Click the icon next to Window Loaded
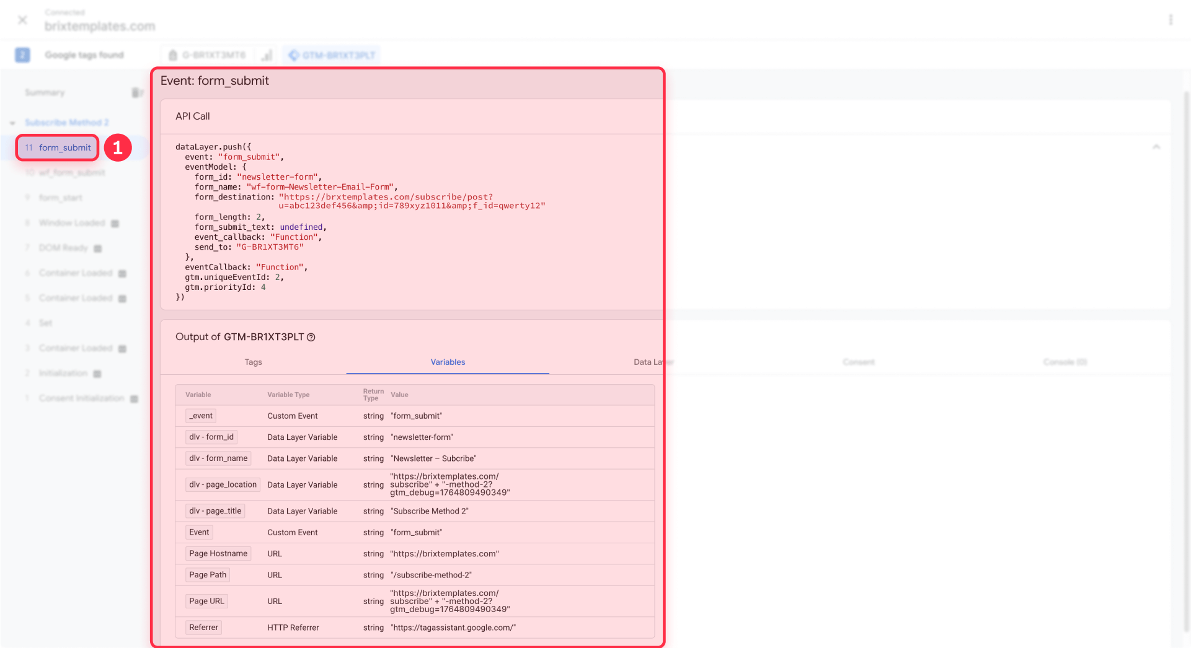The image size is (1191, 648). tap(115, 224)
